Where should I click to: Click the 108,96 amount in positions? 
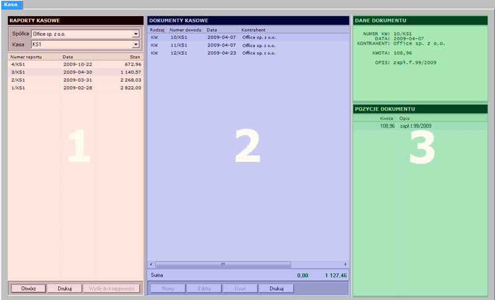(x=387, y=126)
